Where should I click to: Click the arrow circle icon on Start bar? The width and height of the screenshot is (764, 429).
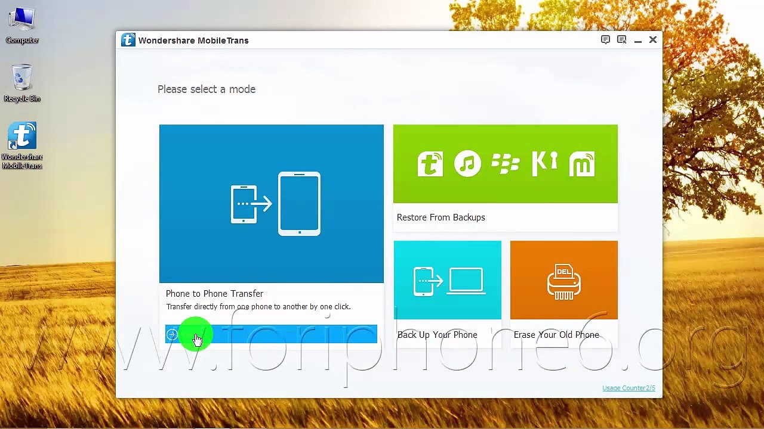click(x=172, y=335)
